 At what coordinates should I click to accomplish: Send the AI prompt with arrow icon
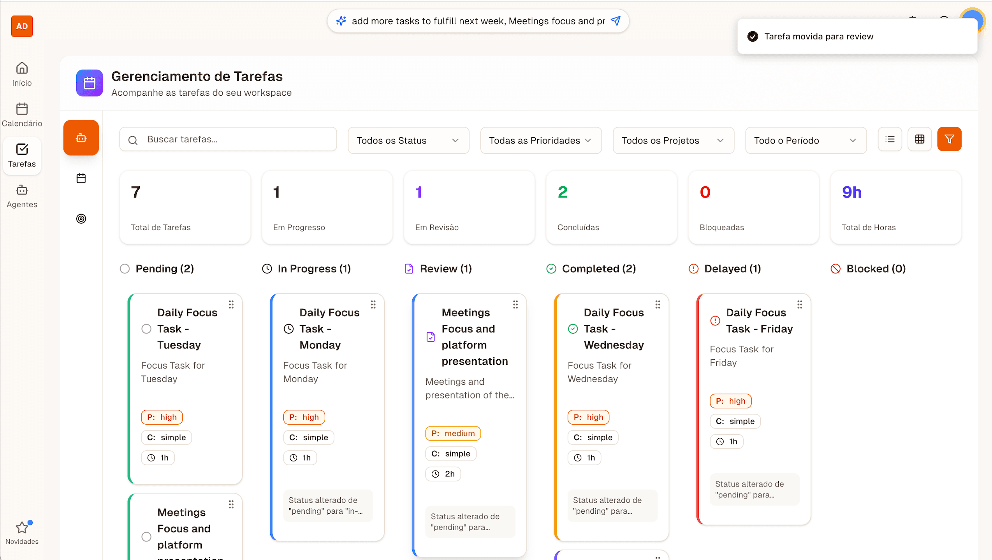coord(616,21)
